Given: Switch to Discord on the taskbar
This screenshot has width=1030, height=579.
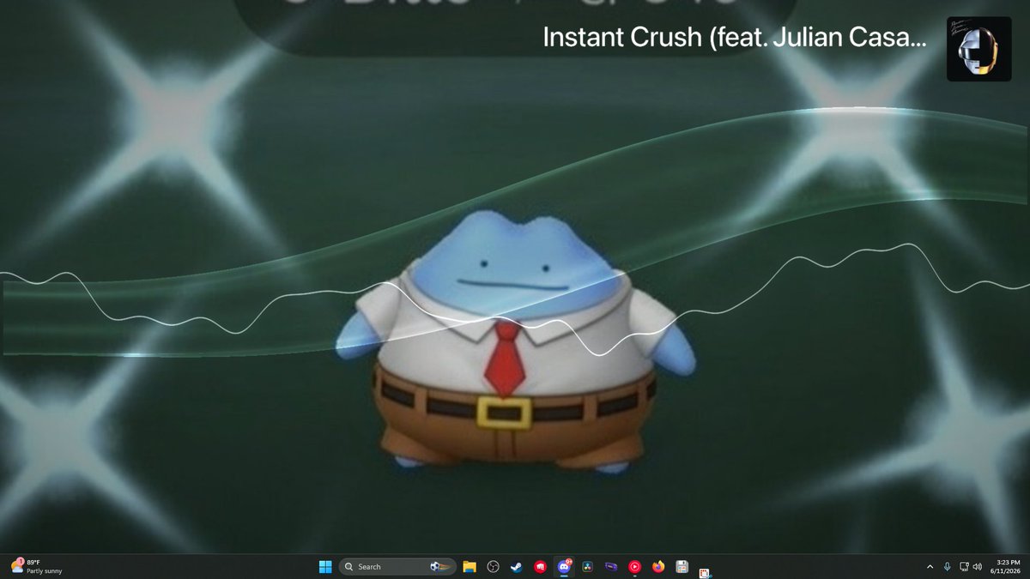Looking at the screenshot, I should (564, 566).
